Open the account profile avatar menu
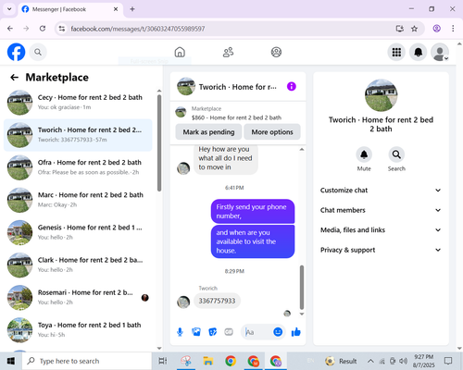This screenshot has width=463, height=370. click(x=440, y=52)
